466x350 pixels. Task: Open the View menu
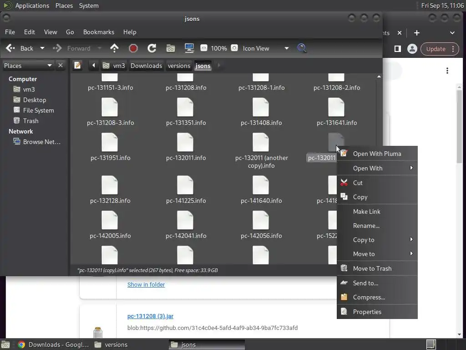(51, 32)
